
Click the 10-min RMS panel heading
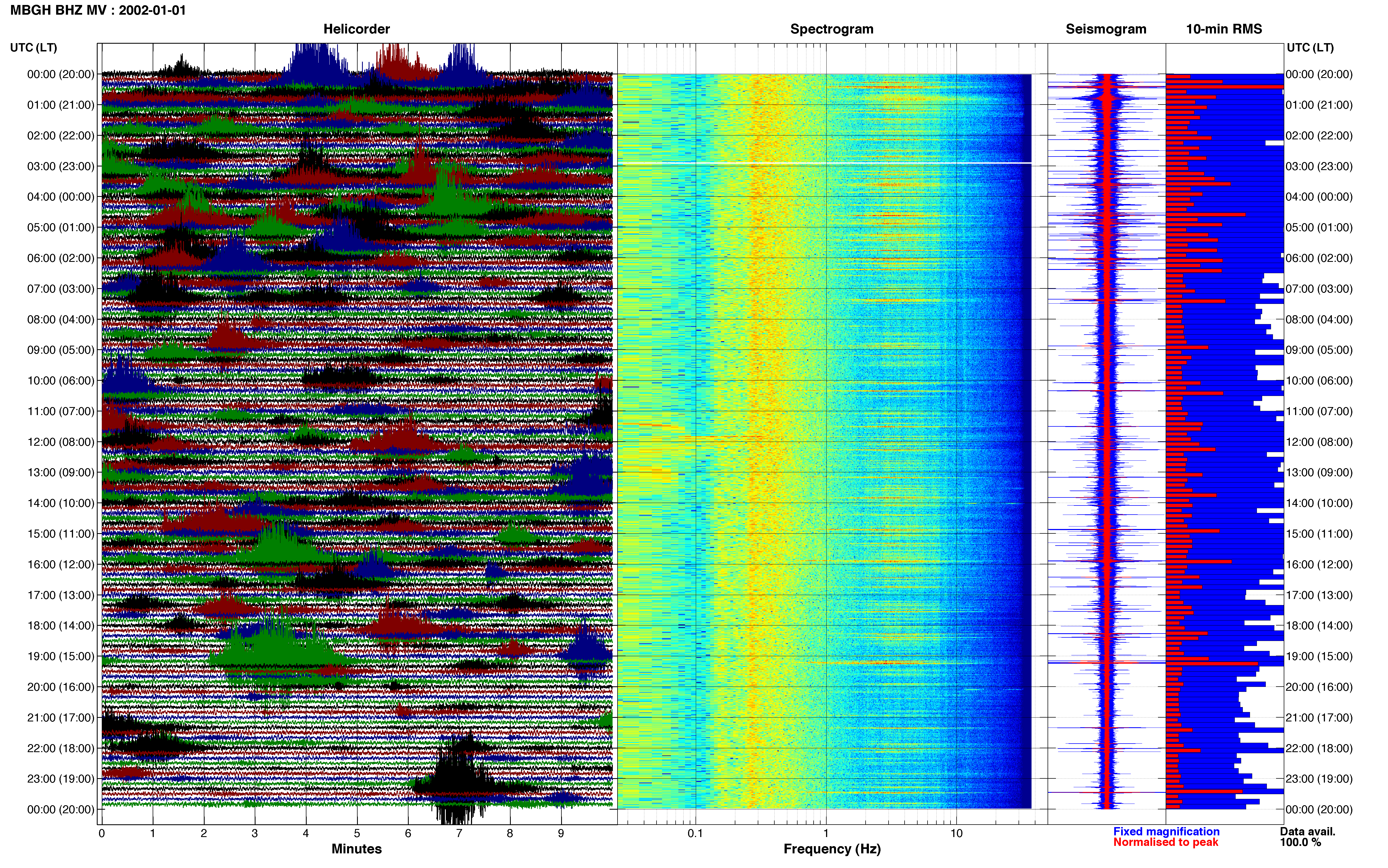pyautogui.click(x=1224, y=29)
